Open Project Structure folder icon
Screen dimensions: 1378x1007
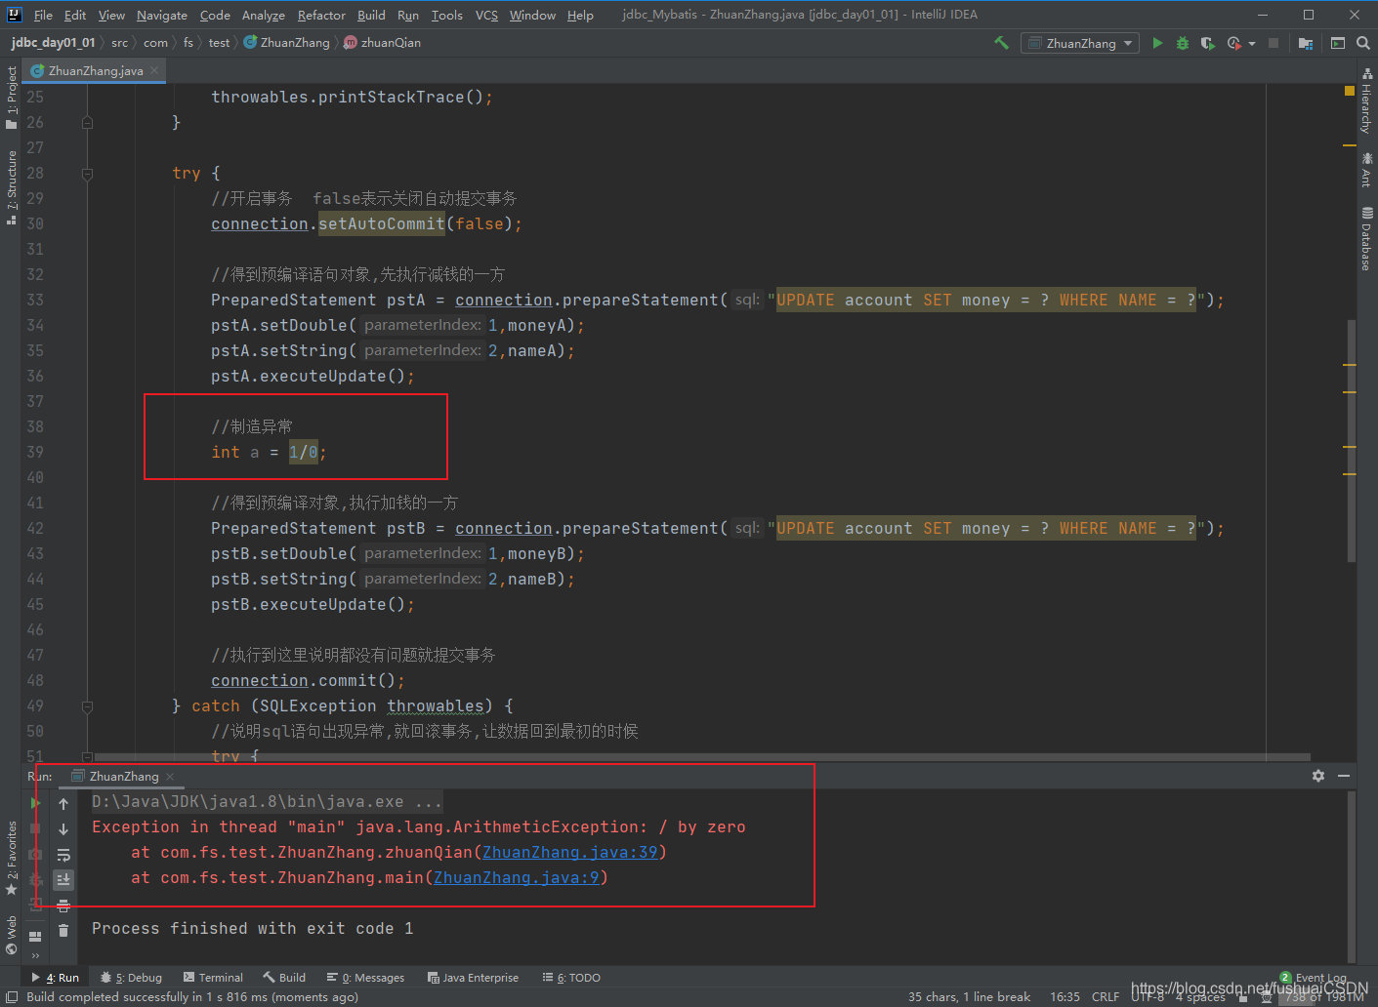click(x=1306, y=43)
